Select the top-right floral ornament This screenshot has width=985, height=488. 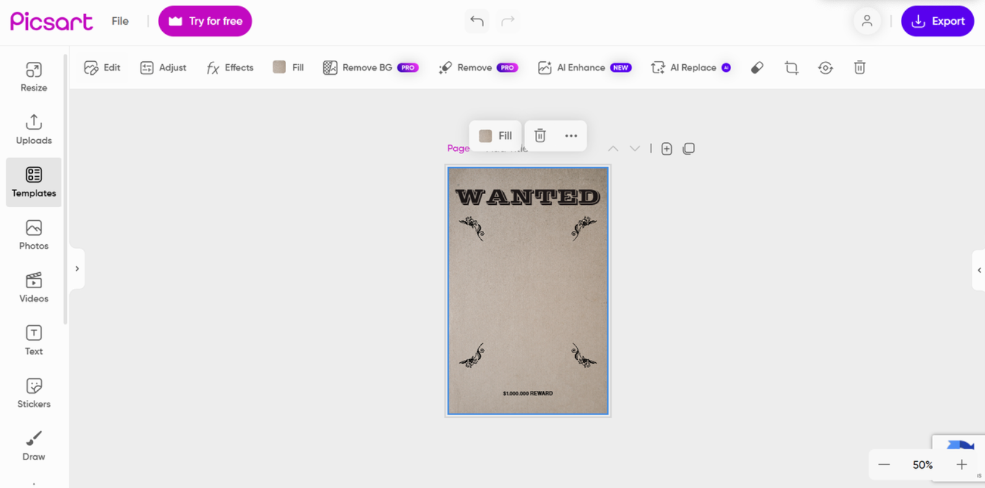(x=584, y=228)
